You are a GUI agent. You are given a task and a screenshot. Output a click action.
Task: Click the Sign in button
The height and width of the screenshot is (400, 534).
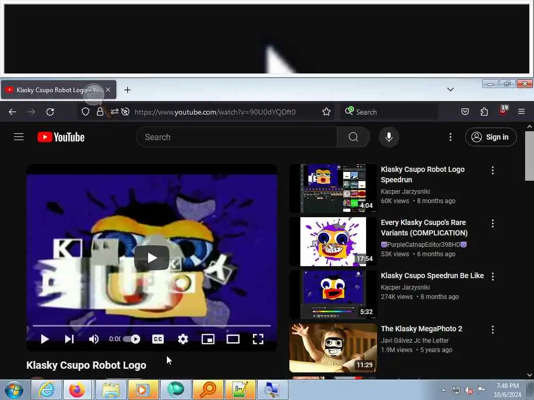491,137
